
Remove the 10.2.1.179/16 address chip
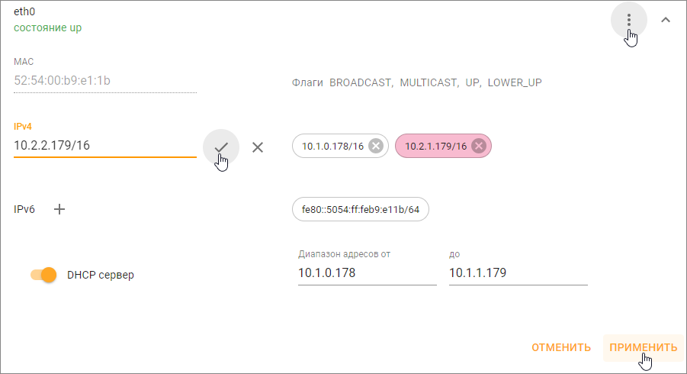pyautogui.click(x=478, y=146)
